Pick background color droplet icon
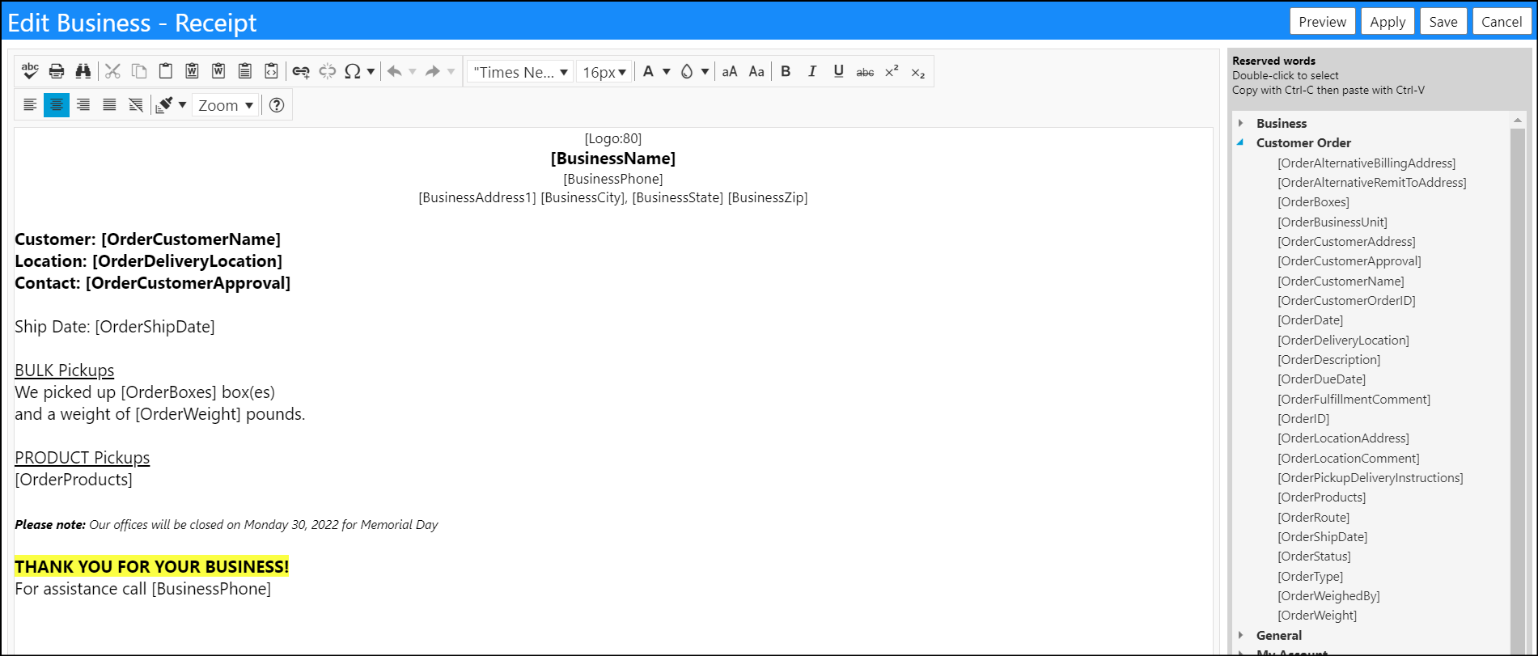The height and width of the screenshot is (656, 1538). point(687,71)
